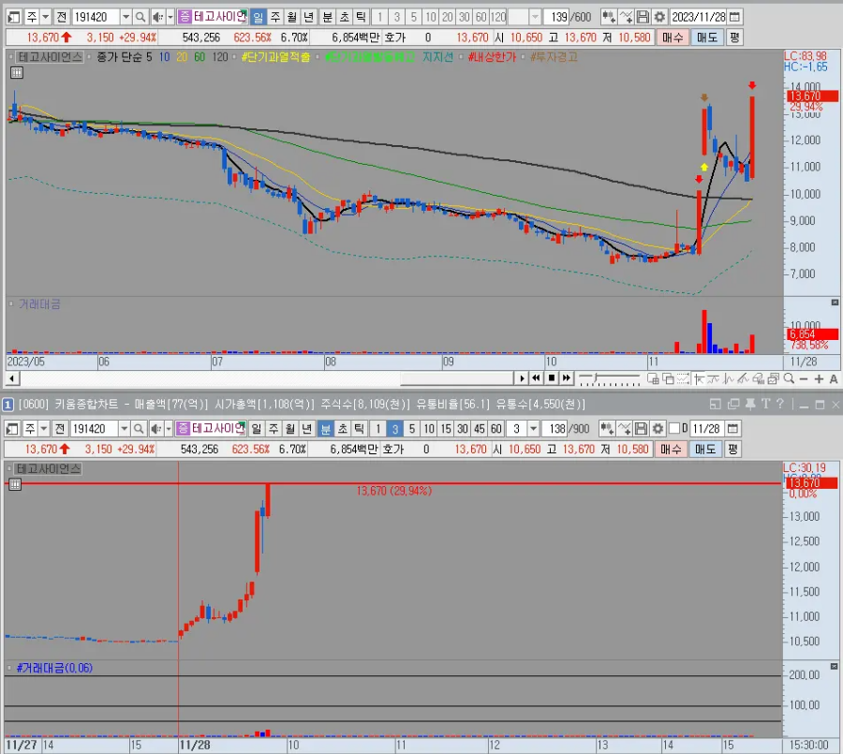Click the speaker icon in the bottom chart toolbar
The width and height of the screenshot is (843, 754).
[x=155, y=429]
